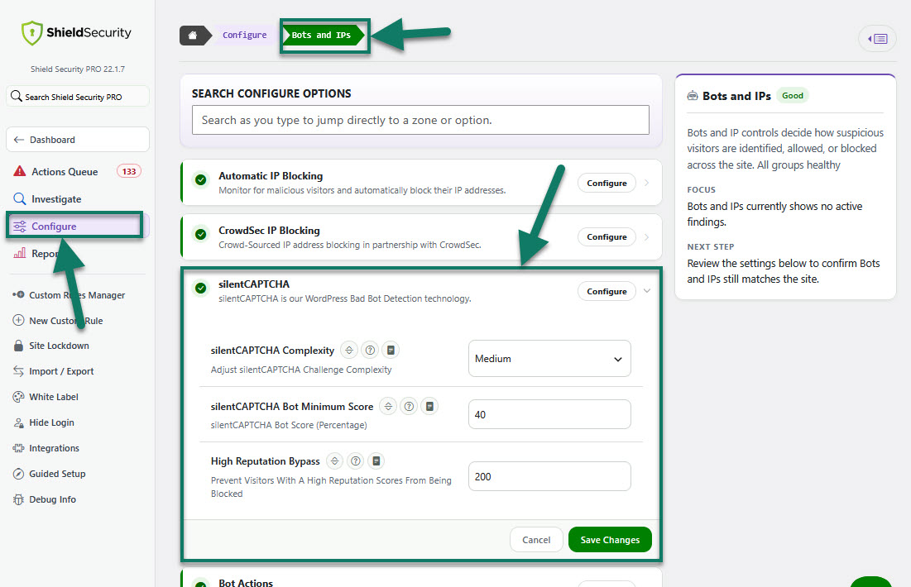Viewport: 911px width, 587px height.
Task: Click the home breadcrumb icon
Action: pos(192,36)
